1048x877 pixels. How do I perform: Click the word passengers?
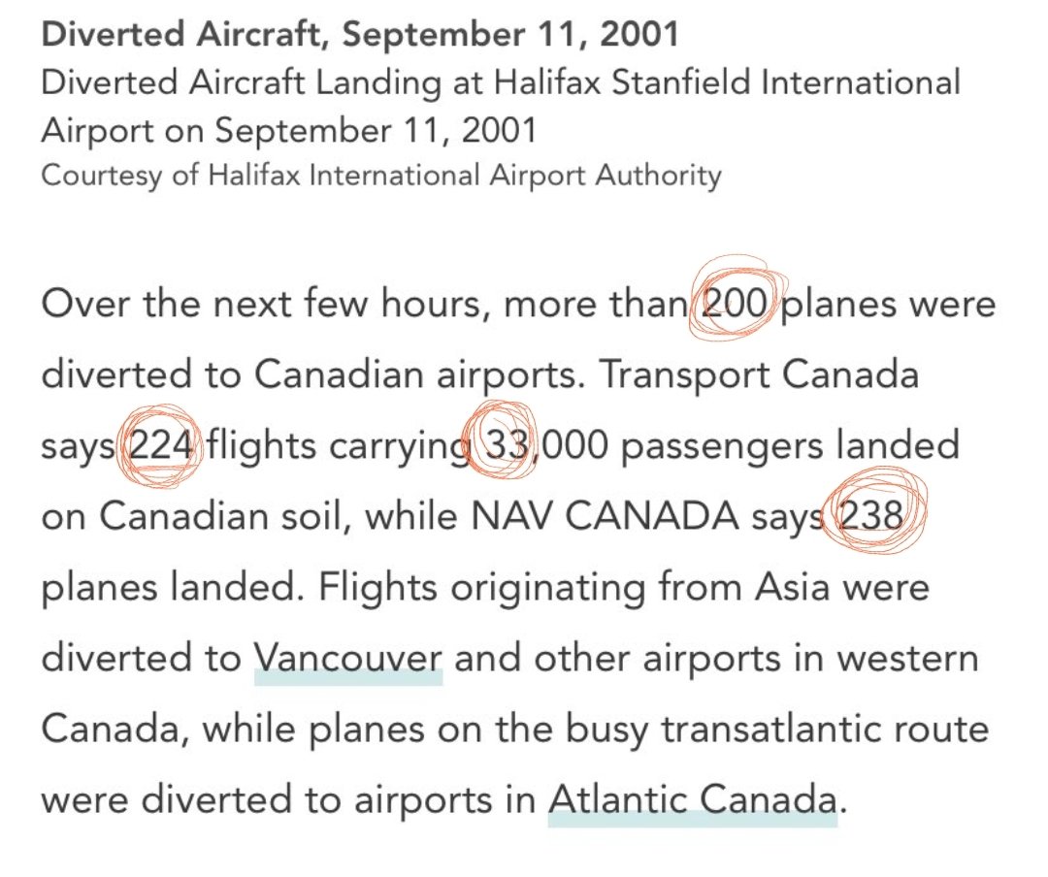pos(721,446)
